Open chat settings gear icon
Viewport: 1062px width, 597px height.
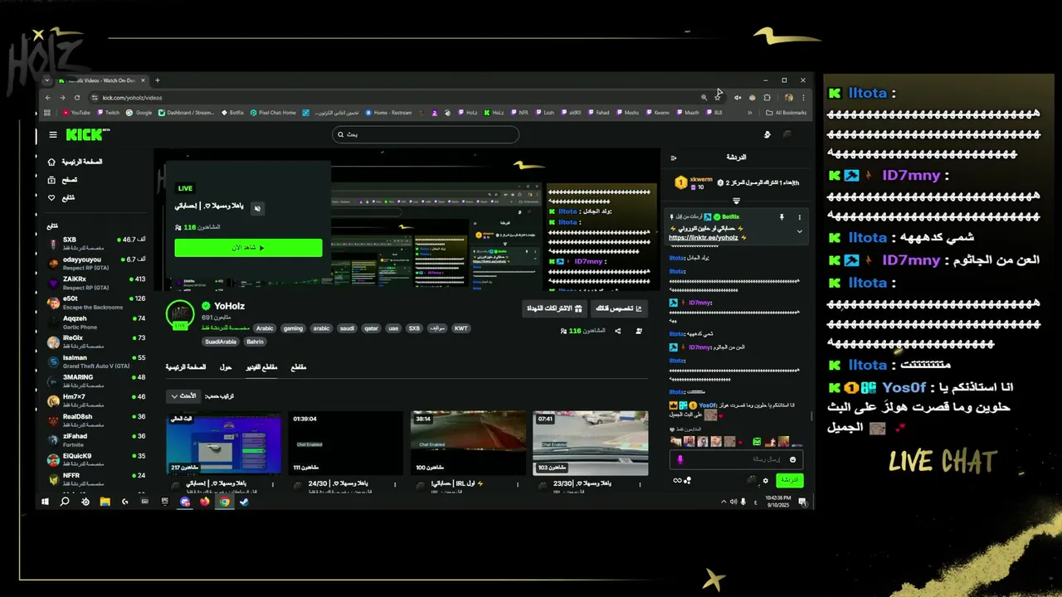click(x=766, y=480)
